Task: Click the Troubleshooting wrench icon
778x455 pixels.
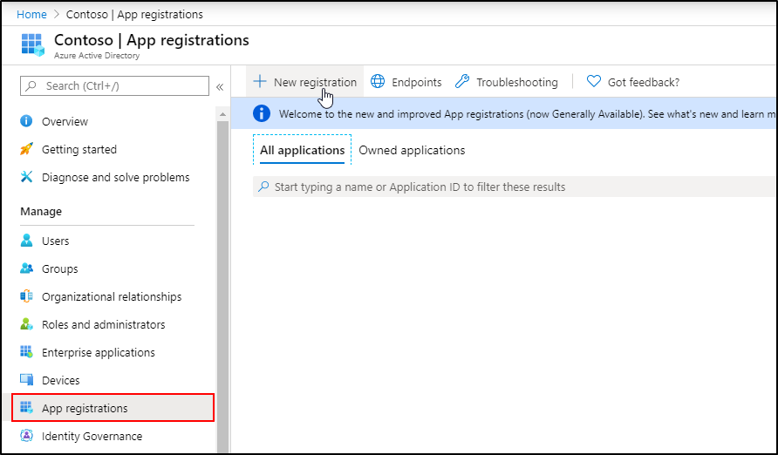Action: (462, 81)
